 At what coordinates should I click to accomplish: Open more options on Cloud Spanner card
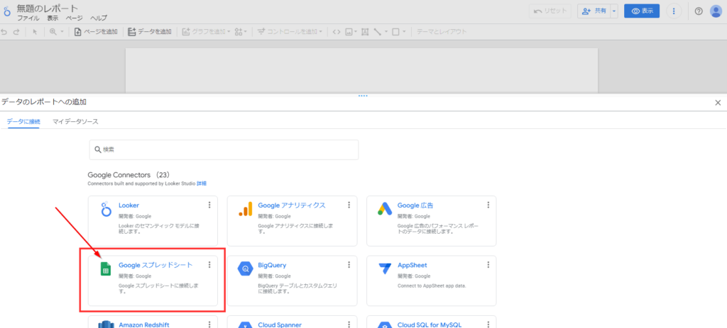coord(349,324)
